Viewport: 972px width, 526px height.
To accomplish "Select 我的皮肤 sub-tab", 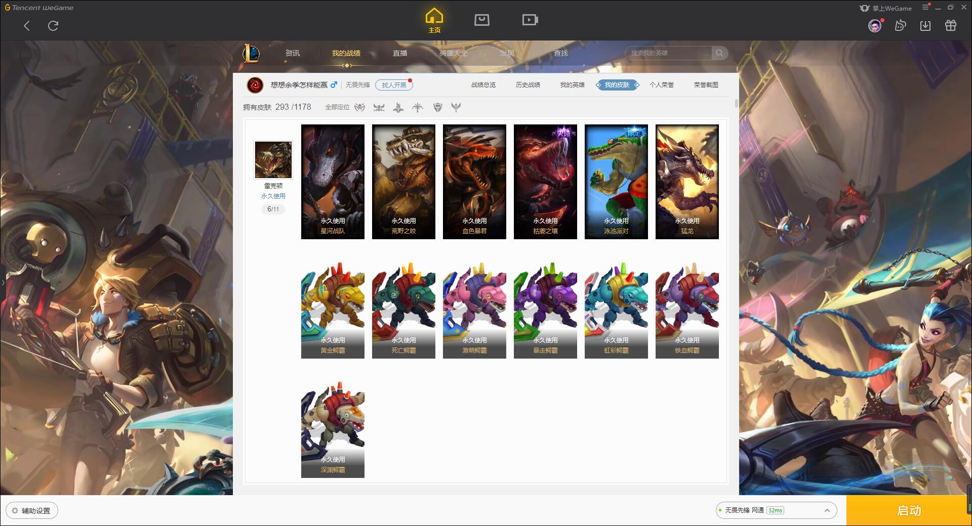I will (617, 85).
